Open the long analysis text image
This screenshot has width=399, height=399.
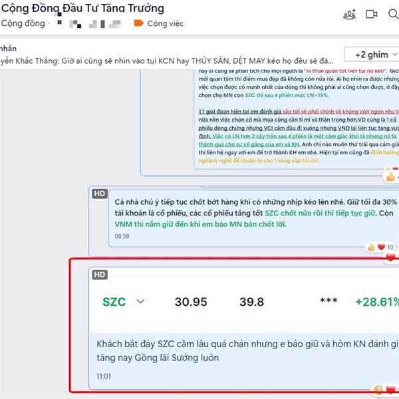pos(297,119)
